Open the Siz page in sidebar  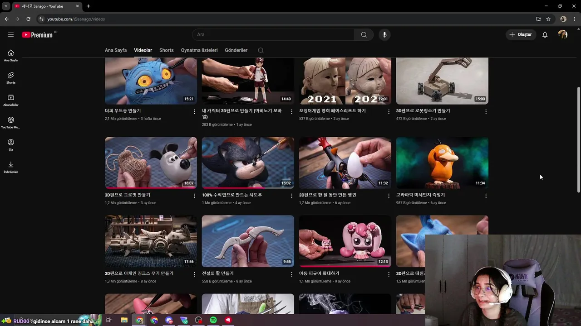(11, 145)
